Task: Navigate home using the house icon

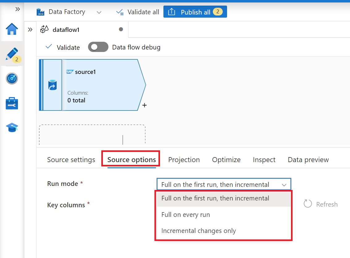Action: coord(12,29)
